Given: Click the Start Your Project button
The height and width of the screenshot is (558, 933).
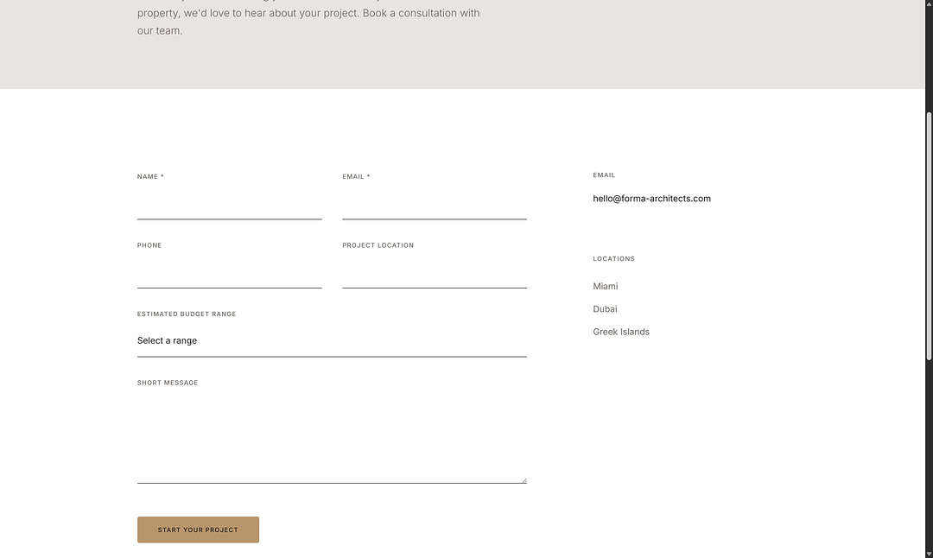Looking at the screenshot, I should pos(198,529).
